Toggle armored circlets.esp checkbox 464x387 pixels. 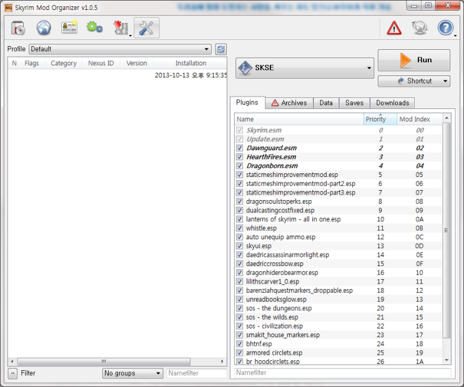240,353
